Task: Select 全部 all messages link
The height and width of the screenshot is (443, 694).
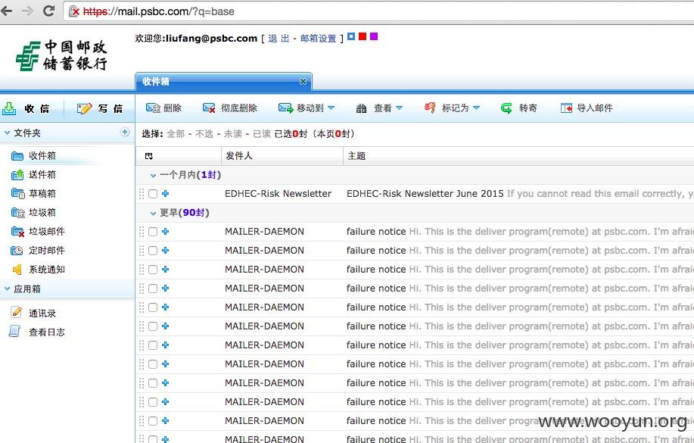Action: click(176, 134)
